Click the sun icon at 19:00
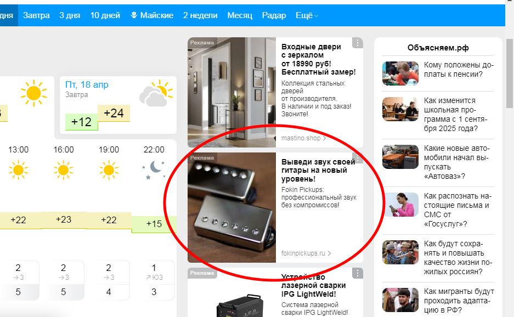 [109, 170]
